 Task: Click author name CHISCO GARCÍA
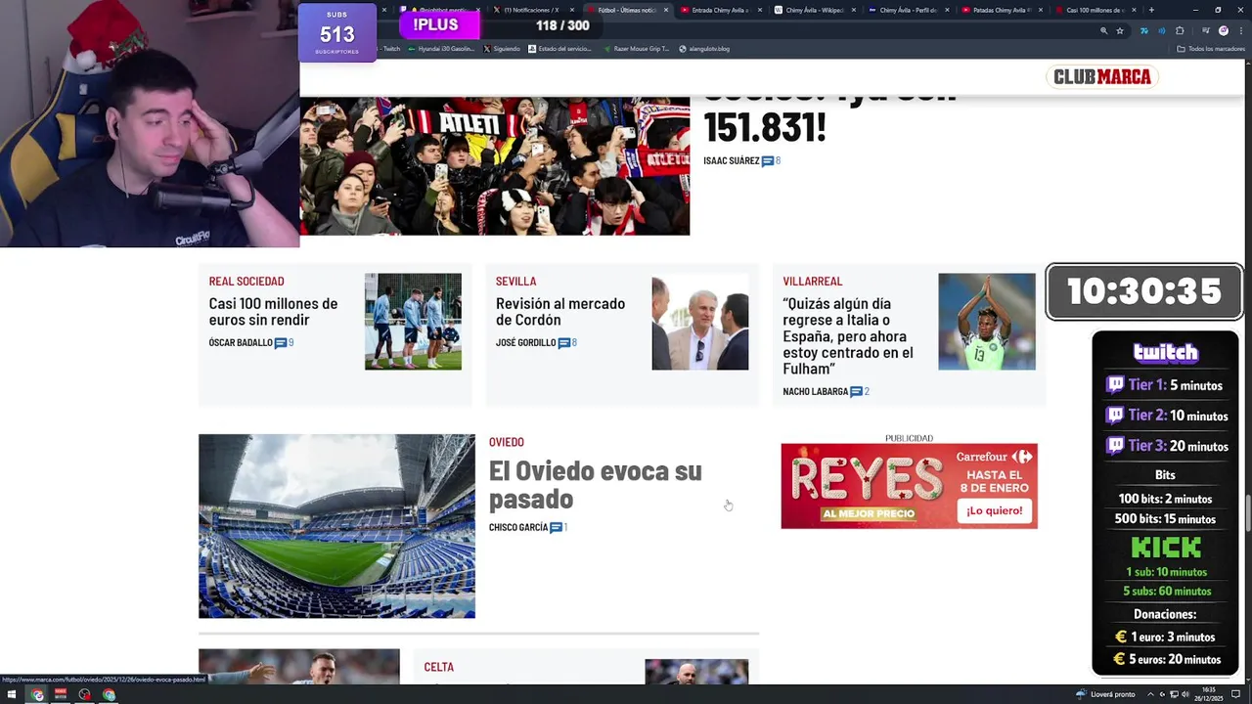click(x=518, y=528)
